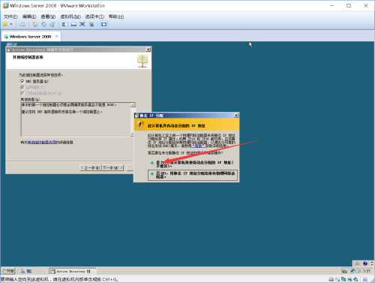Viewport: 375px width, 283px height.
Task: Click the up arrow of other-info scrollbar
Action: [133, 105]
